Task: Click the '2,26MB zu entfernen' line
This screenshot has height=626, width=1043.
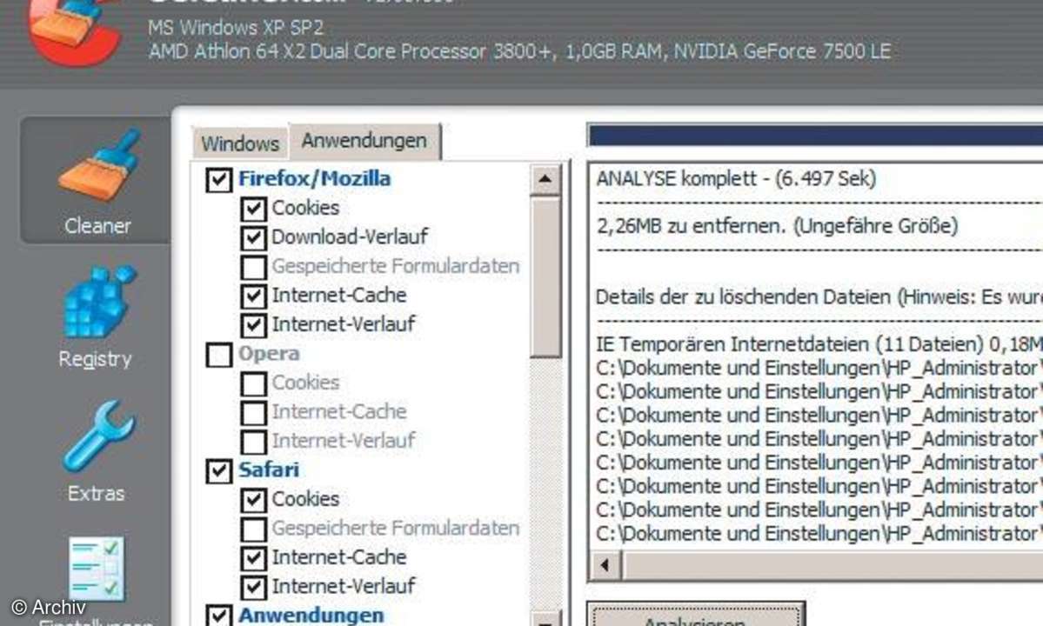Action: (777, 226)
